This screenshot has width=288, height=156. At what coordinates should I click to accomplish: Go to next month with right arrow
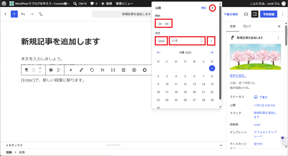pyautogui.click(x=211, y=53)
